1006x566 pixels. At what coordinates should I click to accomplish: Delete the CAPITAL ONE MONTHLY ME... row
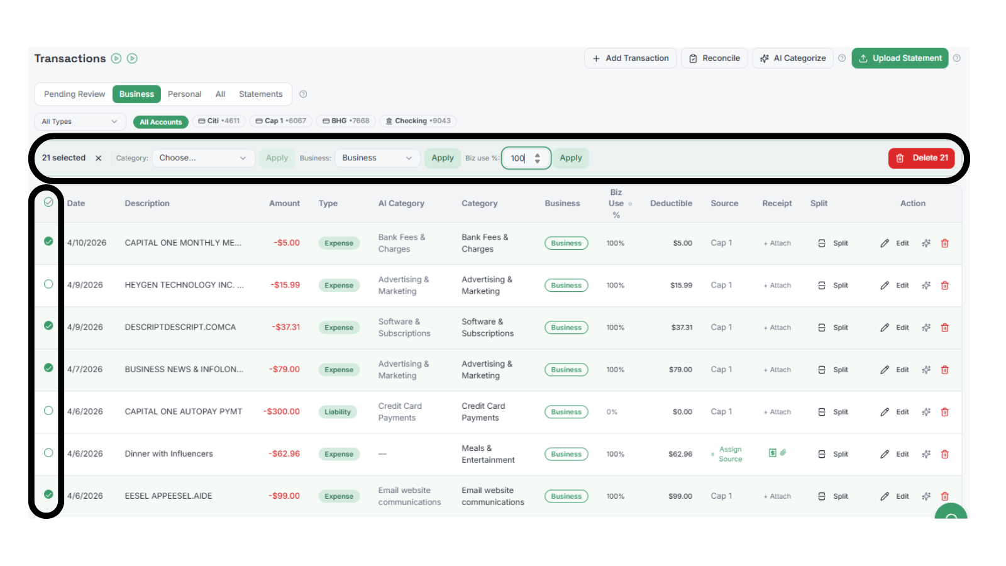(x=944, y=243)
